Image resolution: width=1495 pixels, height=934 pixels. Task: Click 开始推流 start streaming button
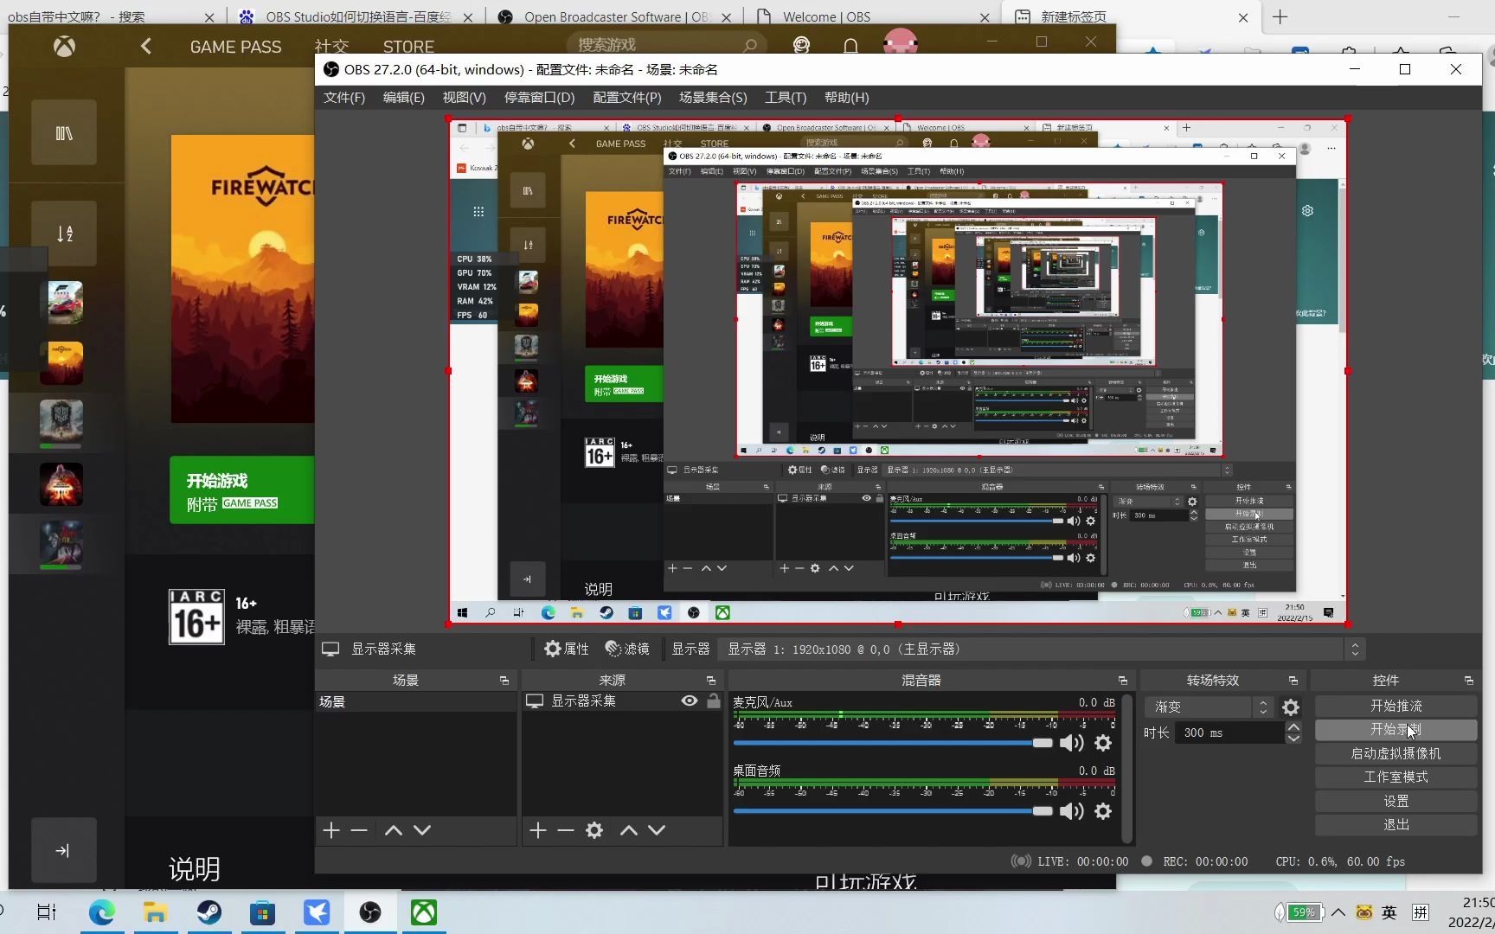[1396, 707]
